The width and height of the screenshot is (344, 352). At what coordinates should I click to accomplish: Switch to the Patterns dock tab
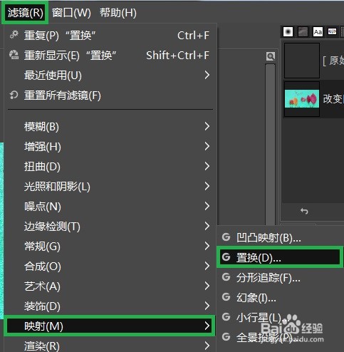click(x=303, y=31)
